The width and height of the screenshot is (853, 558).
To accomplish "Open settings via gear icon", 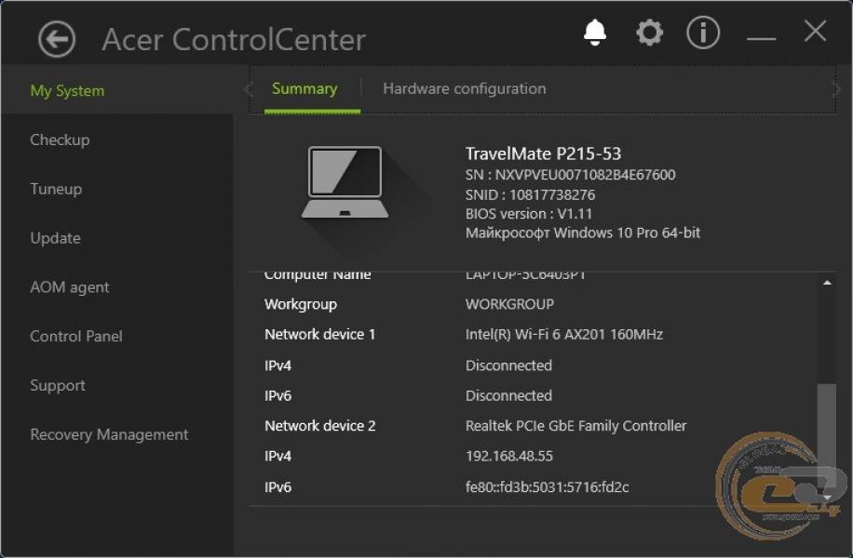I will click(x=650, y=33).
